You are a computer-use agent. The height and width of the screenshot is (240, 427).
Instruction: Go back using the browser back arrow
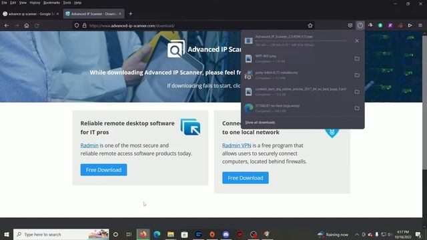[7, 25]
